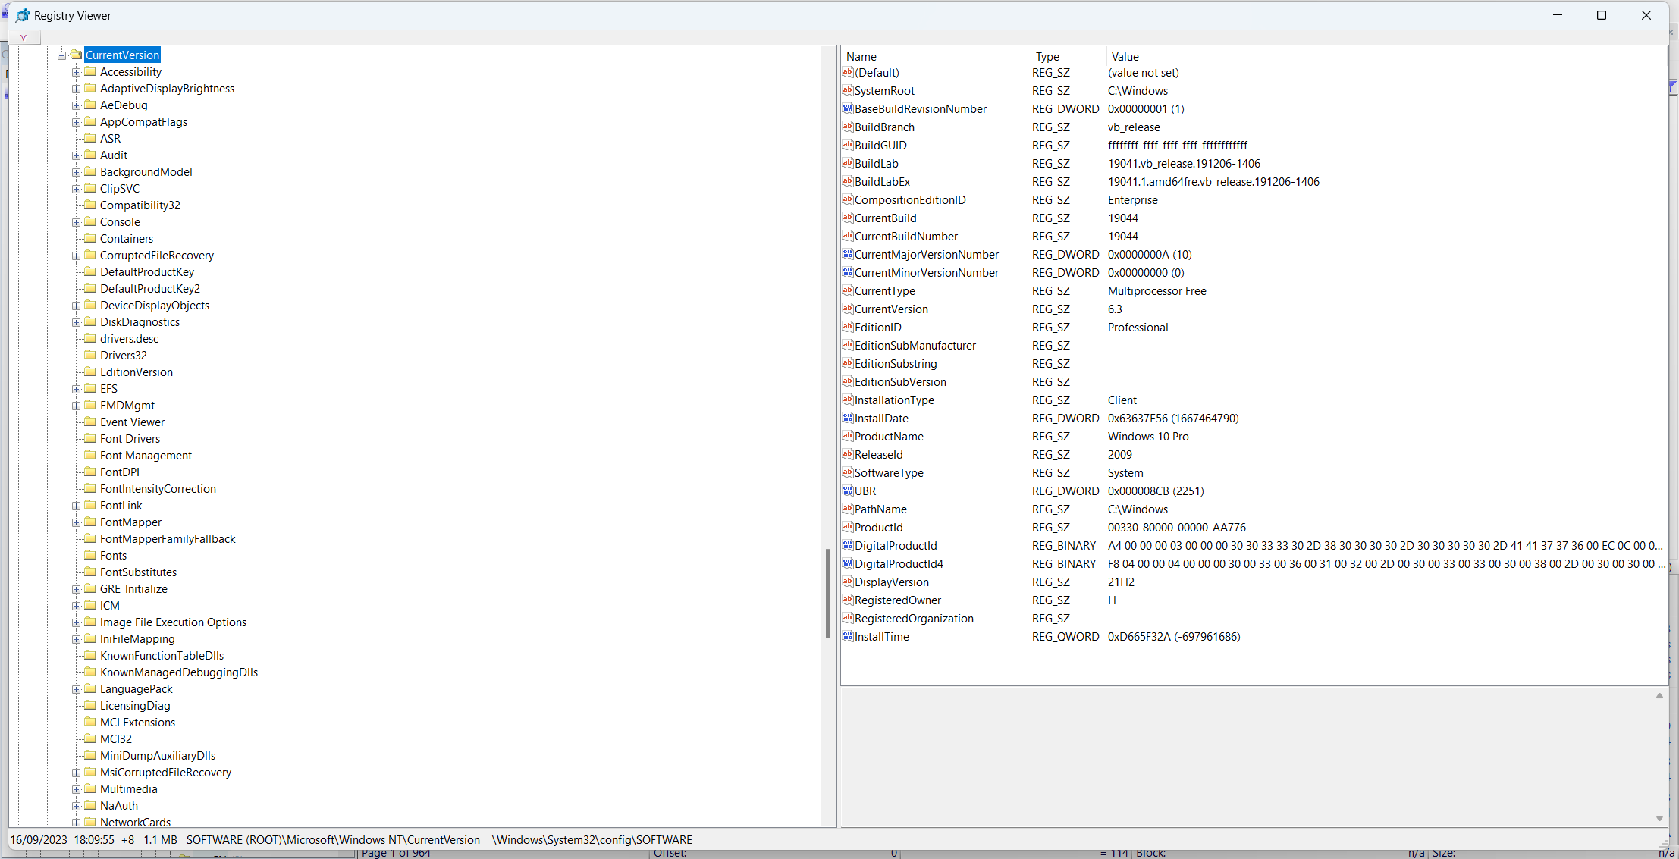Image resolution: width=1679 pixels, height=859 pixels.
Task: Sort values by the Type column header
Action: click(x=1068, y=56)
